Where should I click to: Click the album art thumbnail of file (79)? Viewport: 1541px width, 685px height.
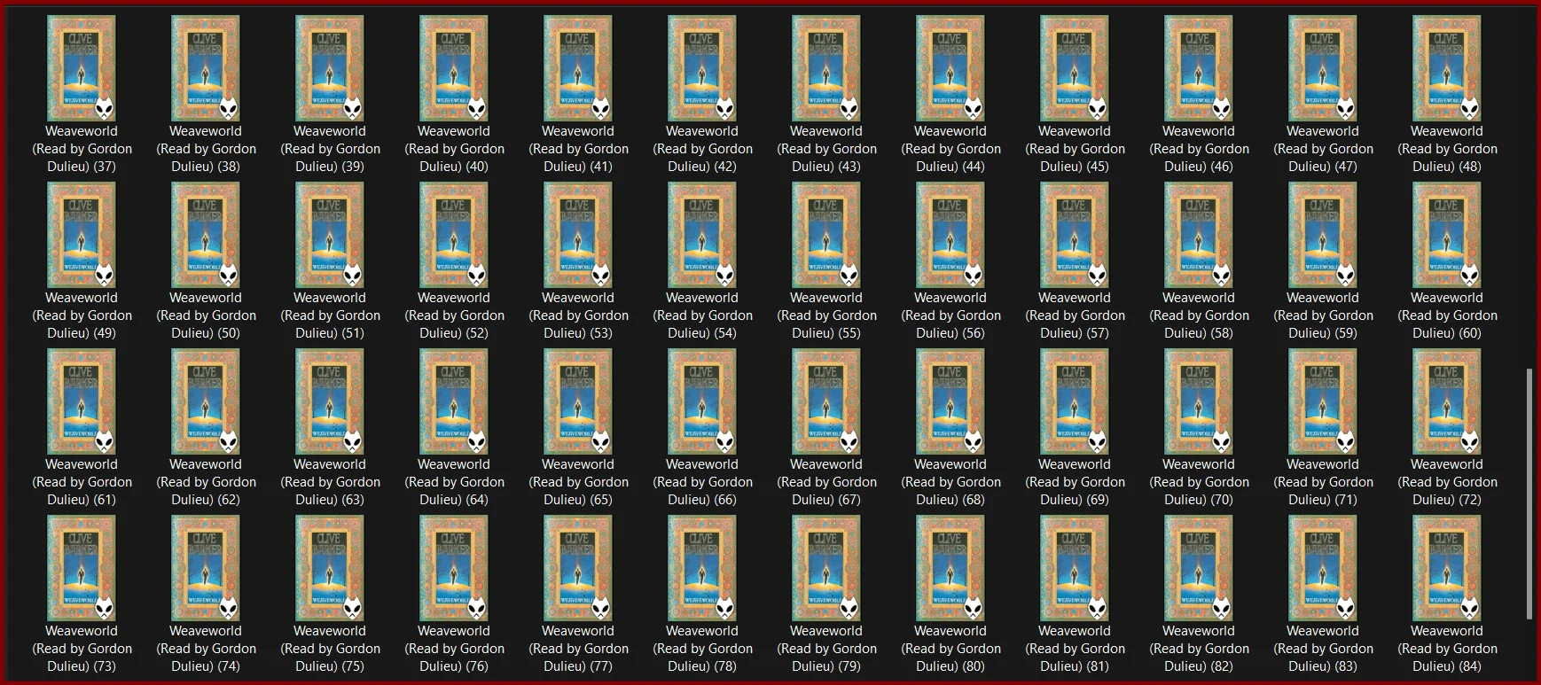coord(826,568)
